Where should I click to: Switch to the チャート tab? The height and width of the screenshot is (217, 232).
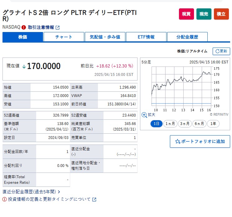click(64, 37)
